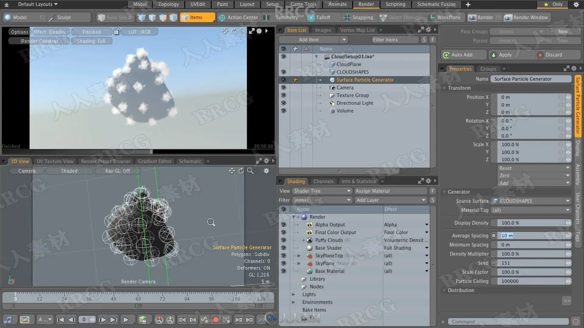Click the 3D viewport zoom magnifier icon

pyautogui.click(x=250, y=171)
